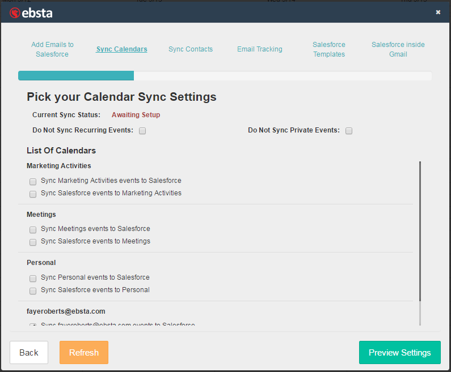The image size is (451, 372).
Task: Check Sync Marketing Activities events to Salesforce
Action: 33,182
